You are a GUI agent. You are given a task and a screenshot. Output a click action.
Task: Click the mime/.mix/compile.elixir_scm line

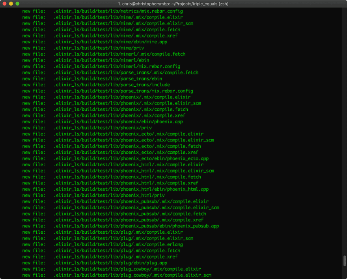[108, 24]
